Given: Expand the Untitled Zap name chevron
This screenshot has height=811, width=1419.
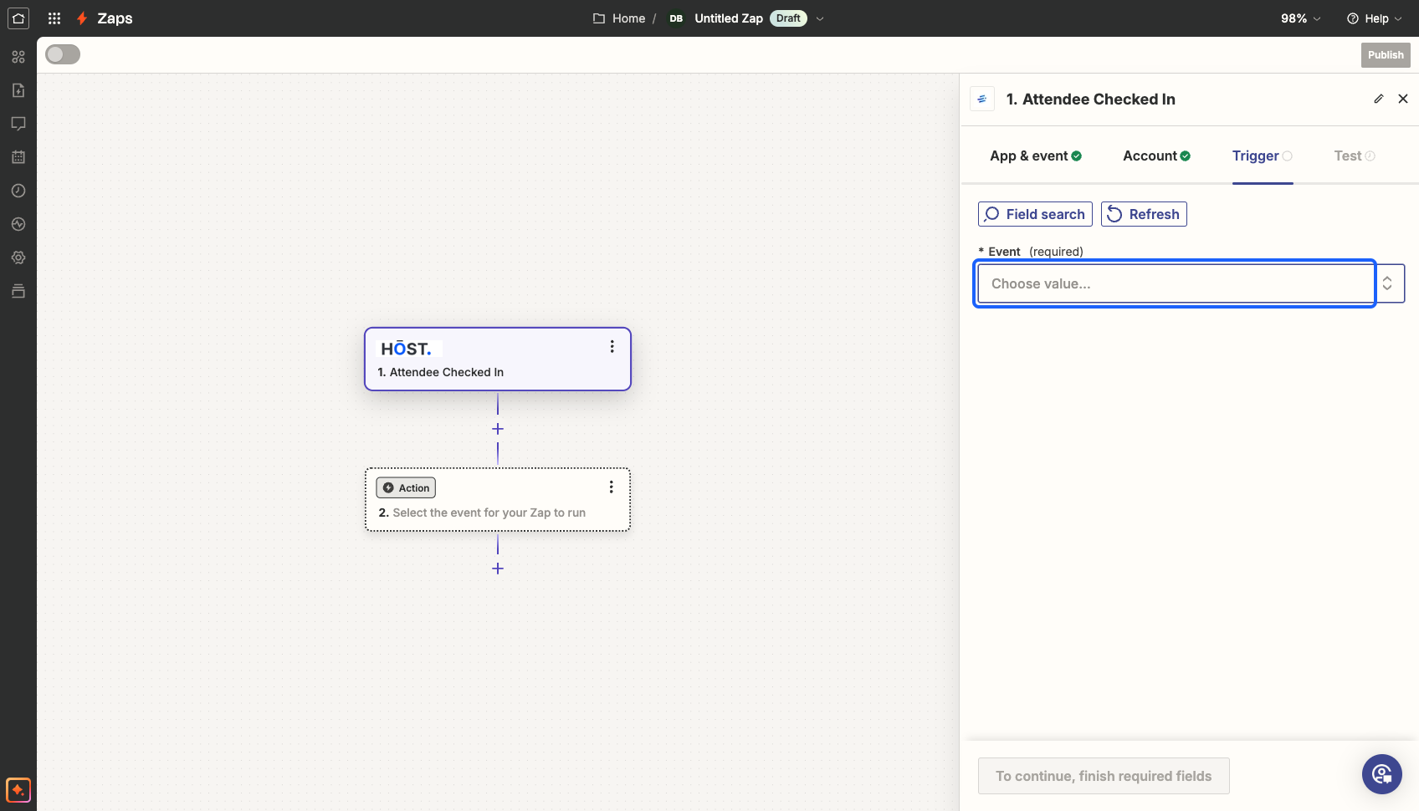Looking at the screenshot, I should point(820,18).
